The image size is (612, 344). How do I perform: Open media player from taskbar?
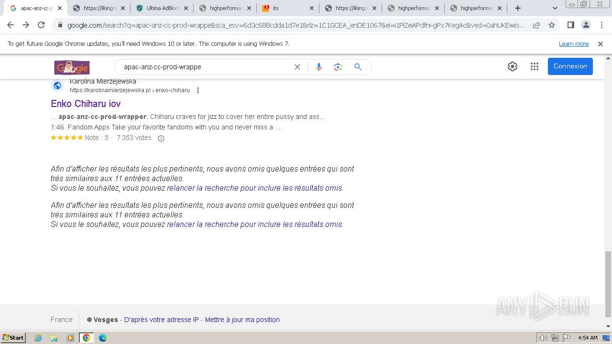(x=70, y=338)
